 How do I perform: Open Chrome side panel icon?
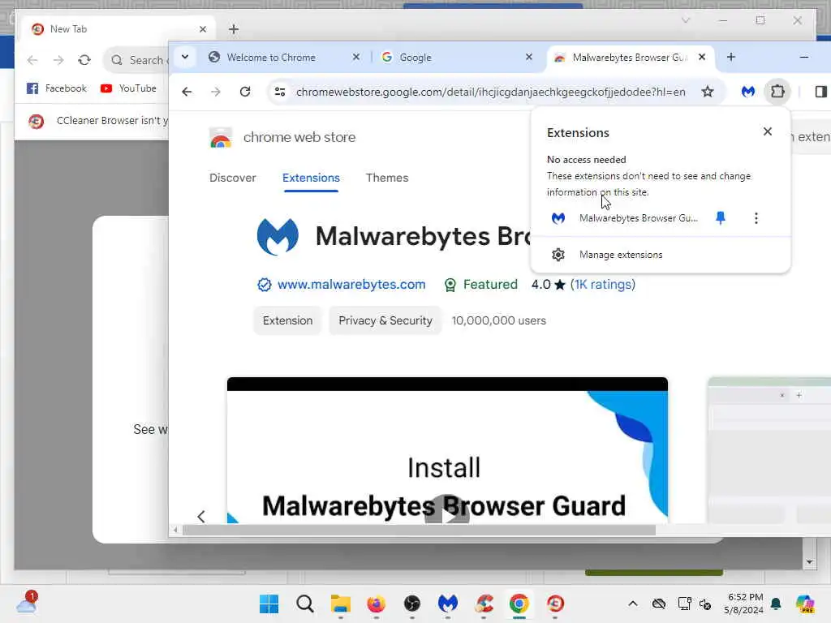tap(820, 92)
